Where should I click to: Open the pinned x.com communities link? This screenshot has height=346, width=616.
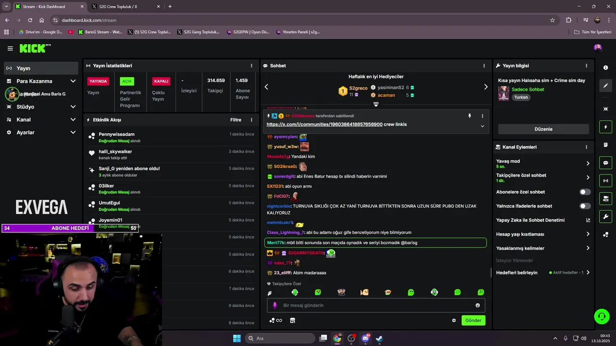click(324, 124)
